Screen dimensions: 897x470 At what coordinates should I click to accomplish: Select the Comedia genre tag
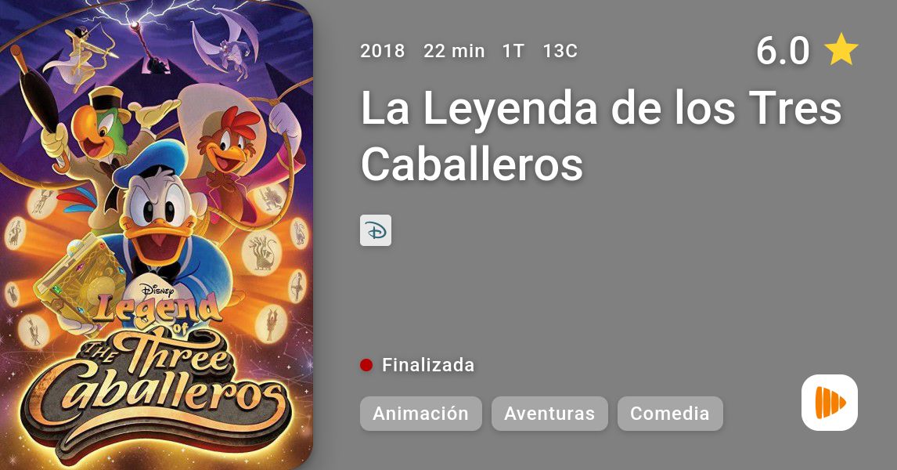pos(670,414)
